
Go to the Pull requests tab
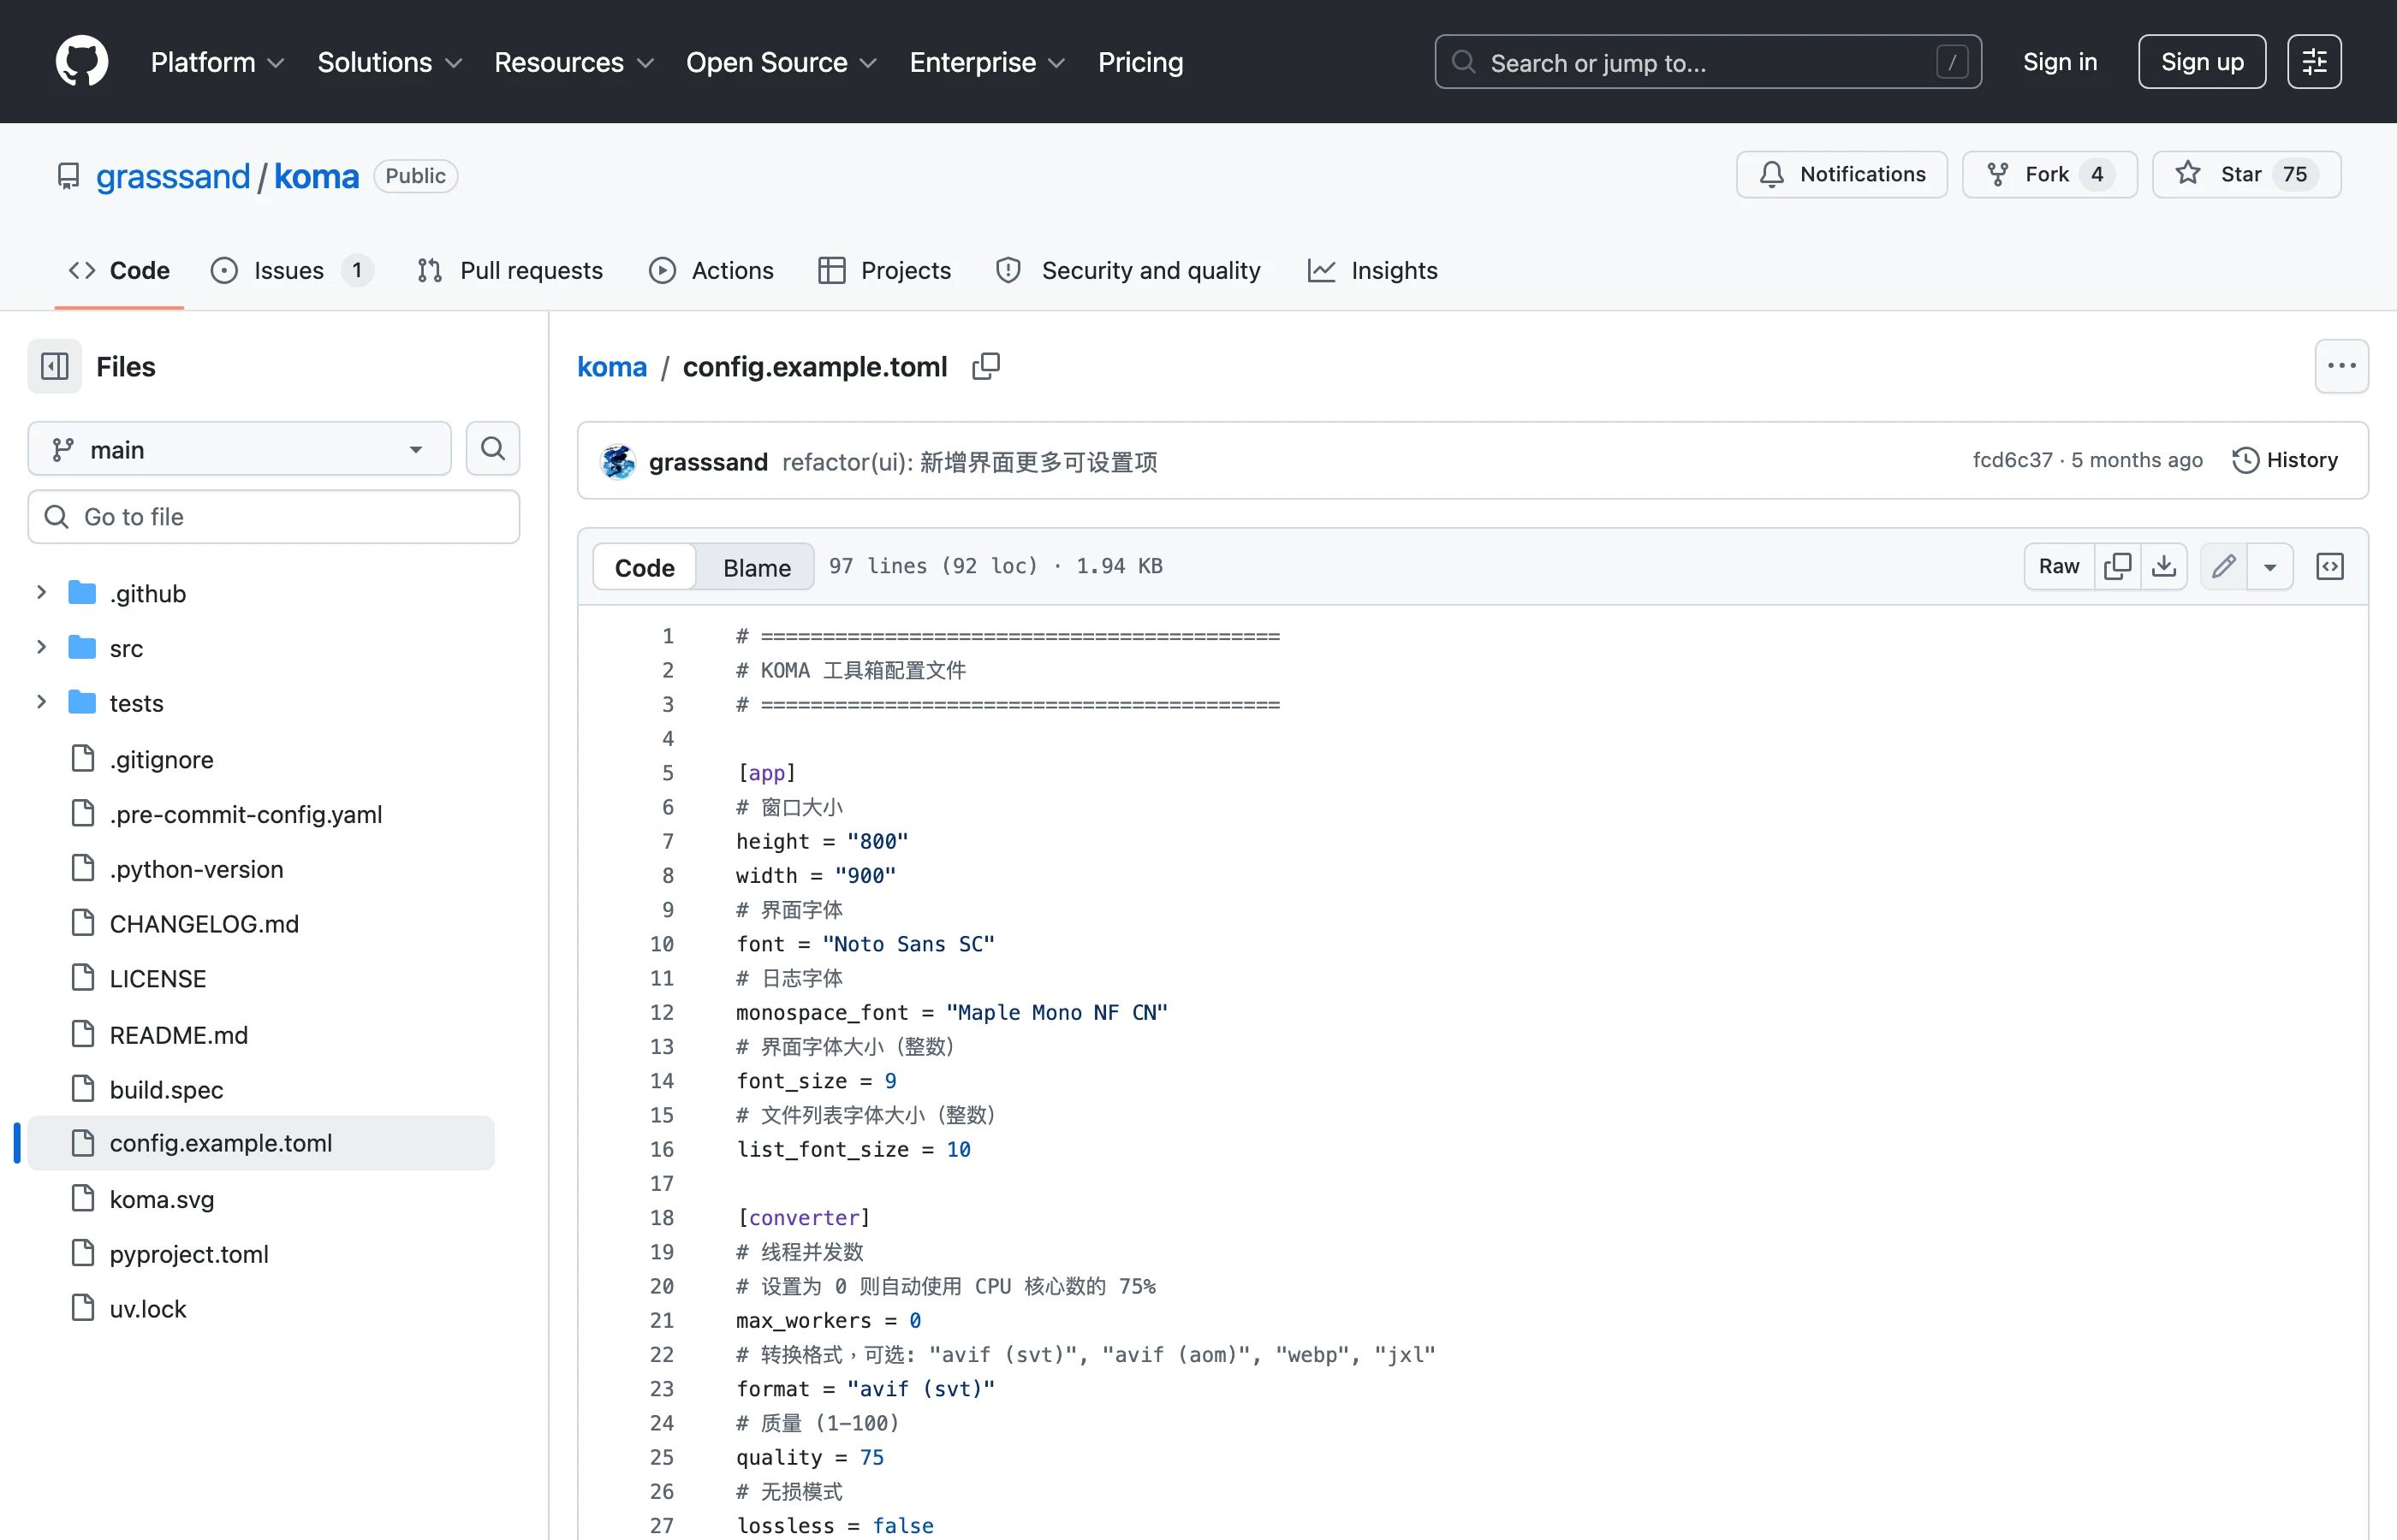510,270
